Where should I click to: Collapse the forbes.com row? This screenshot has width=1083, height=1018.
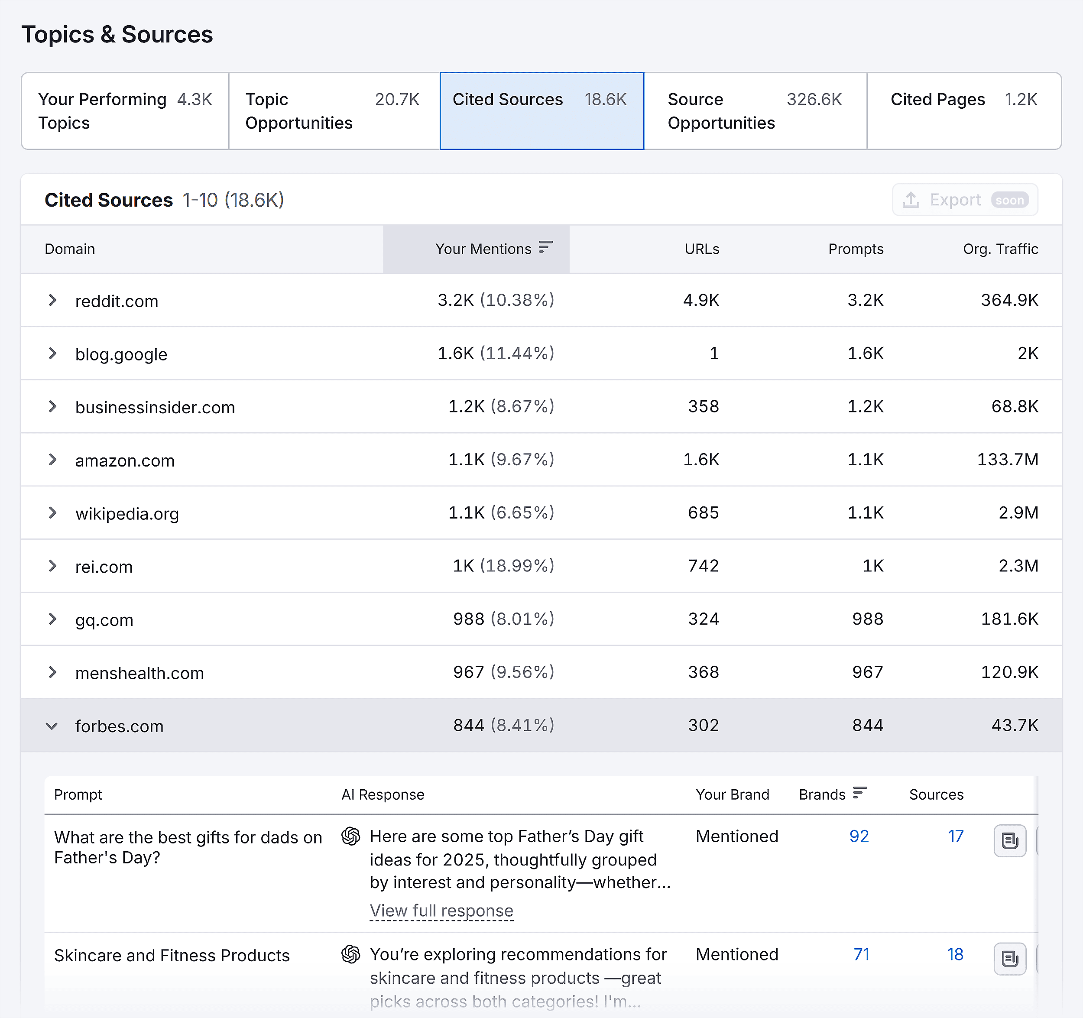(x=52, y=726)
